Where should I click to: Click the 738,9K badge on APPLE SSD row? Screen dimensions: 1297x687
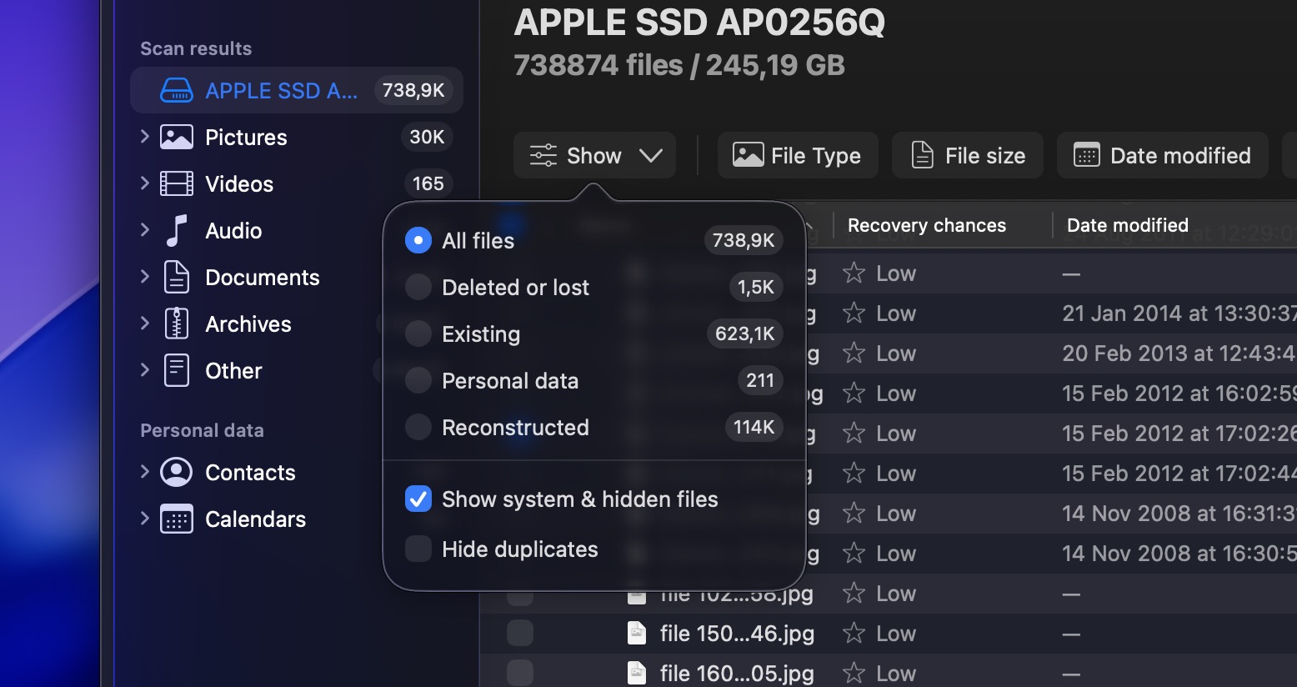click(413, 90)
